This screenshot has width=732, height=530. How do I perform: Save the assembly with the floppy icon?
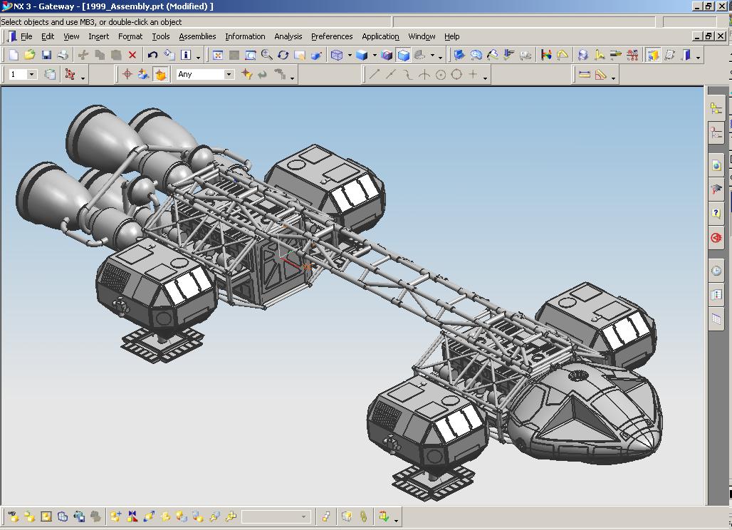click(x=46, y=55)
